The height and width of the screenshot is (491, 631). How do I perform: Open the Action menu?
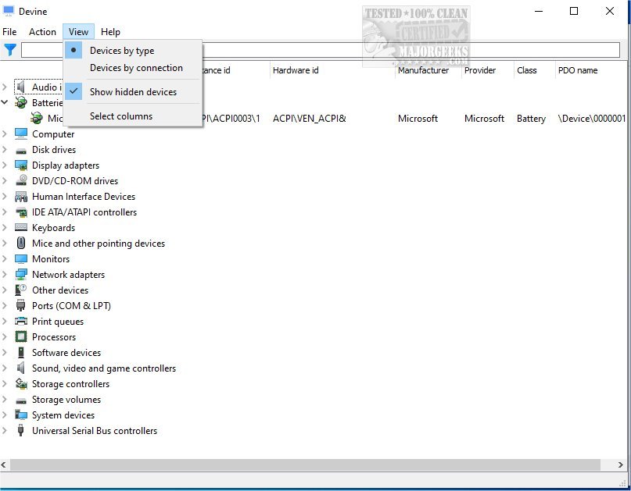42,32
